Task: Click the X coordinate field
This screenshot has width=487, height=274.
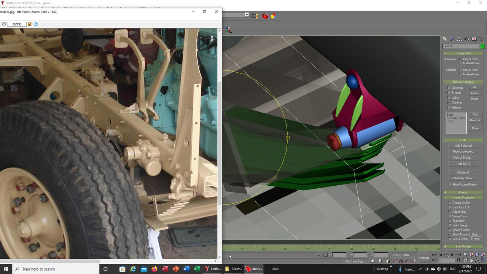Action: click(339, 255)
